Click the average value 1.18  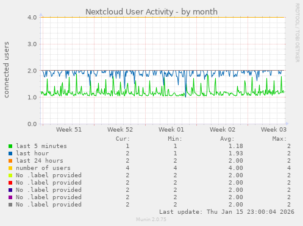coord(236,146)
